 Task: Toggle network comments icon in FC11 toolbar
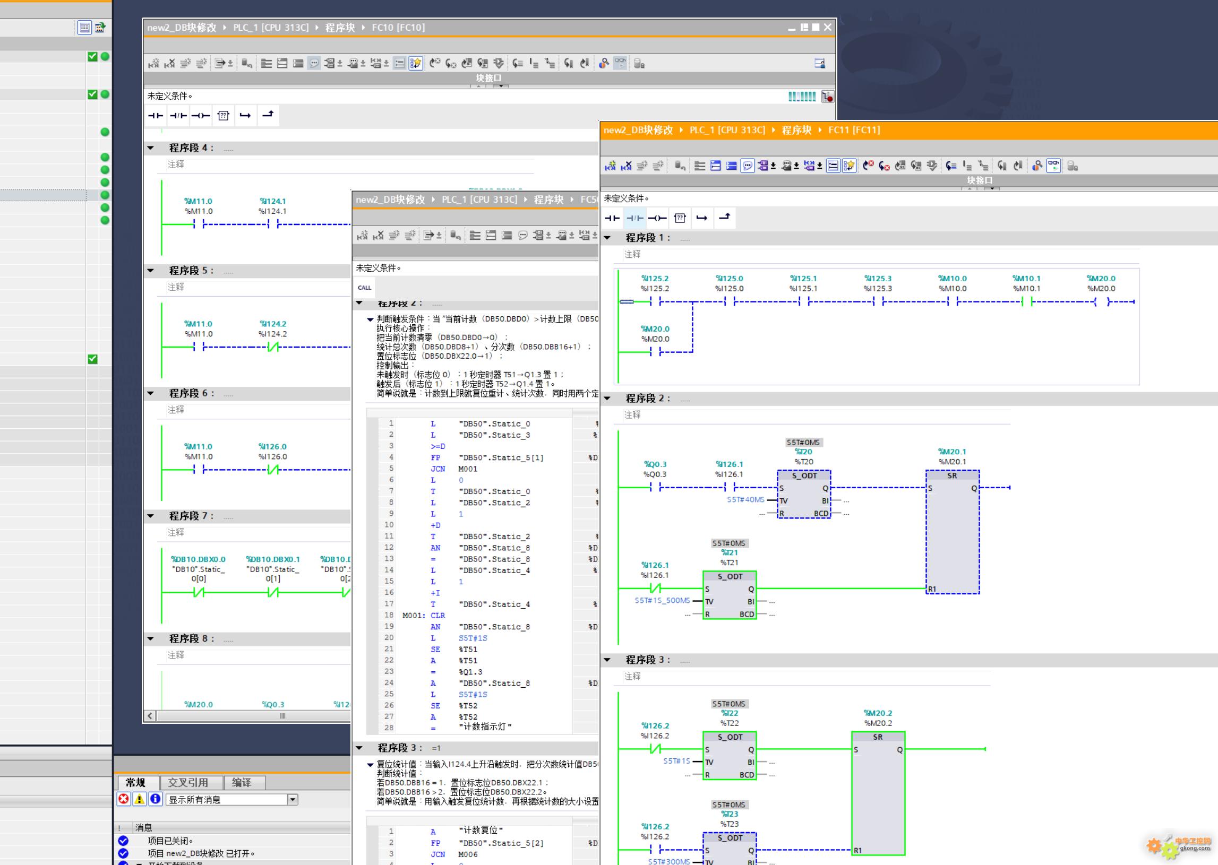748,166
